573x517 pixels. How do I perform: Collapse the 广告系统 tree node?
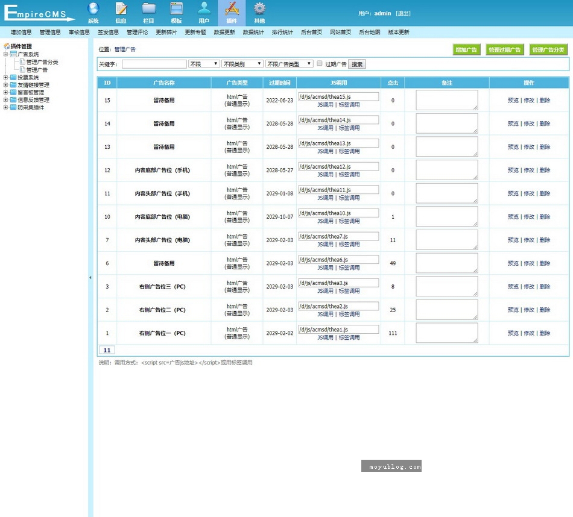[5, 54]
